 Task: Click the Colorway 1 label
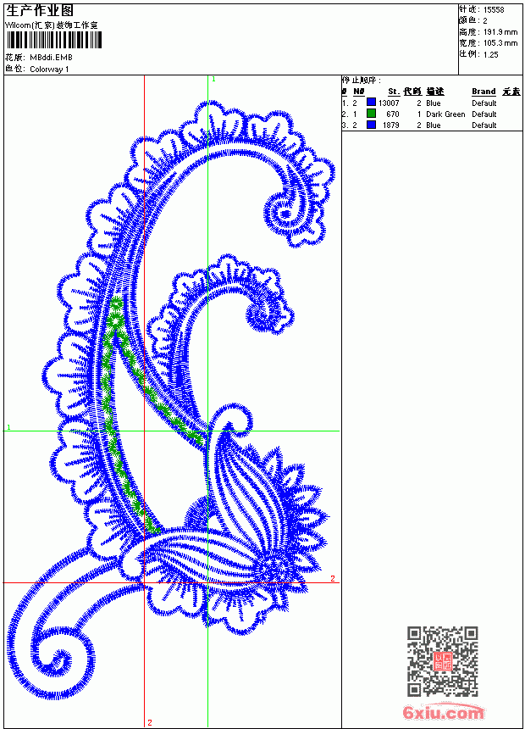[49, 70]
